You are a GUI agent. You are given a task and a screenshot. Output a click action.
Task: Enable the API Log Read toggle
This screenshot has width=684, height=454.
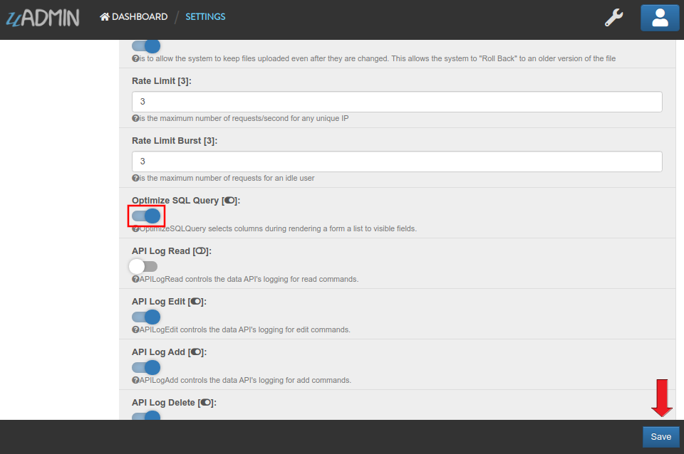click(x=143, y=266)
